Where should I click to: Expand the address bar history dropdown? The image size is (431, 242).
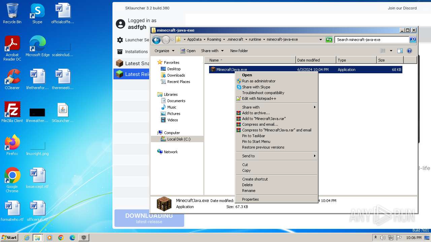(x=321, y=40)
